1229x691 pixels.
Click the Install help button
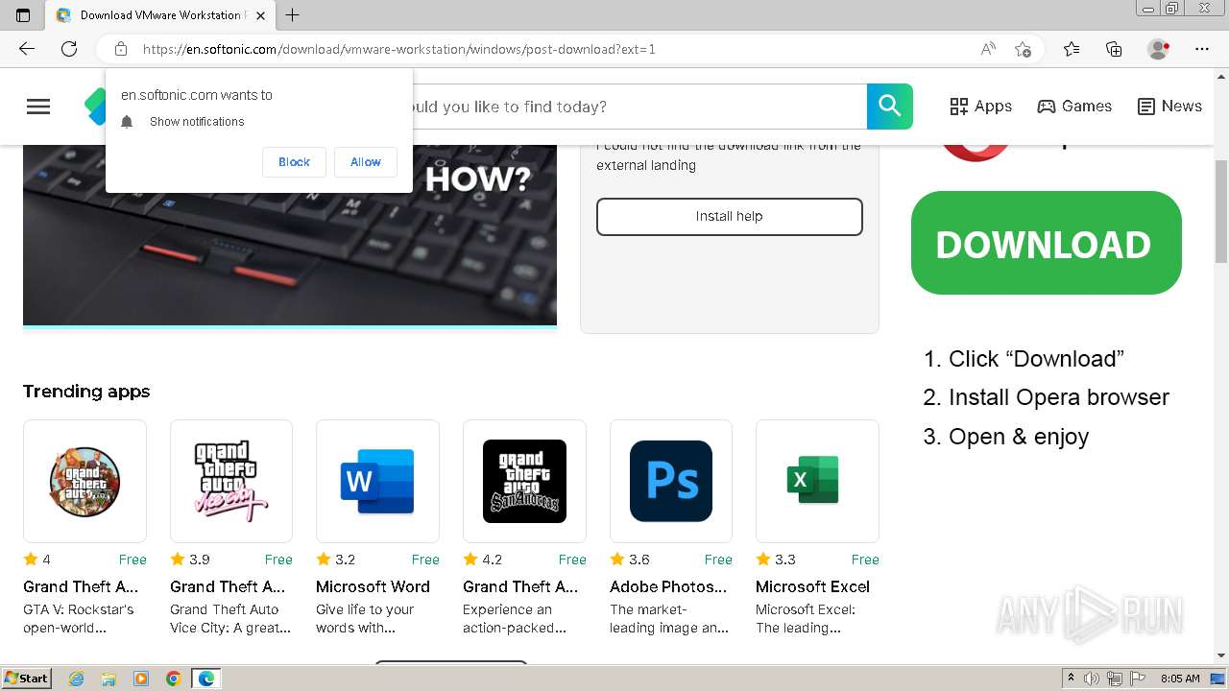[730, 217]
